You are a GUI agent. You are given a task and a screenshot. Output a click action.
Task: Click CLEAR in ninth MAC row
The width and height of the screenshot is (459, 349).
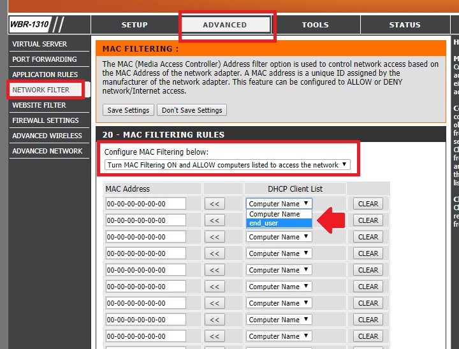pyautogui.click(x=368, y=336)
